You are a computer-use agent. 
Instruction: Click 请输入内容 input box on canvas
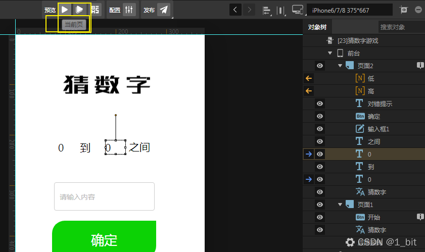104,196
